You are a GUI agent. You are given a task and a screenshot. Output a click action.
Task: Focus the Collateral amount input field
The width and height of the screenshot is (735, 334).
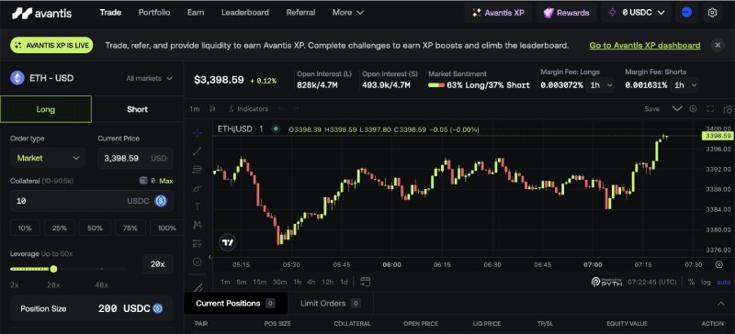coord(92,201)
